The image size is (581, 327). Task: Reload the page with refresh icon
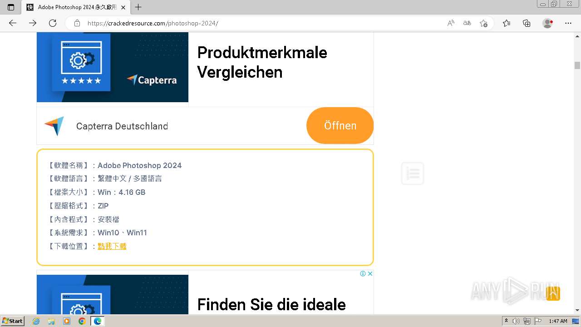coord(53,23)
